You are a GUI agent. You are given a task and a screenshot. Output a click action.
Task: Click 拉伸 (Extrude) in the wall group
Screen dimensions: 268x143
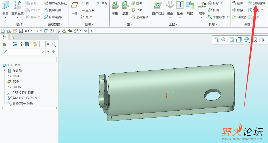coord(137,3)
